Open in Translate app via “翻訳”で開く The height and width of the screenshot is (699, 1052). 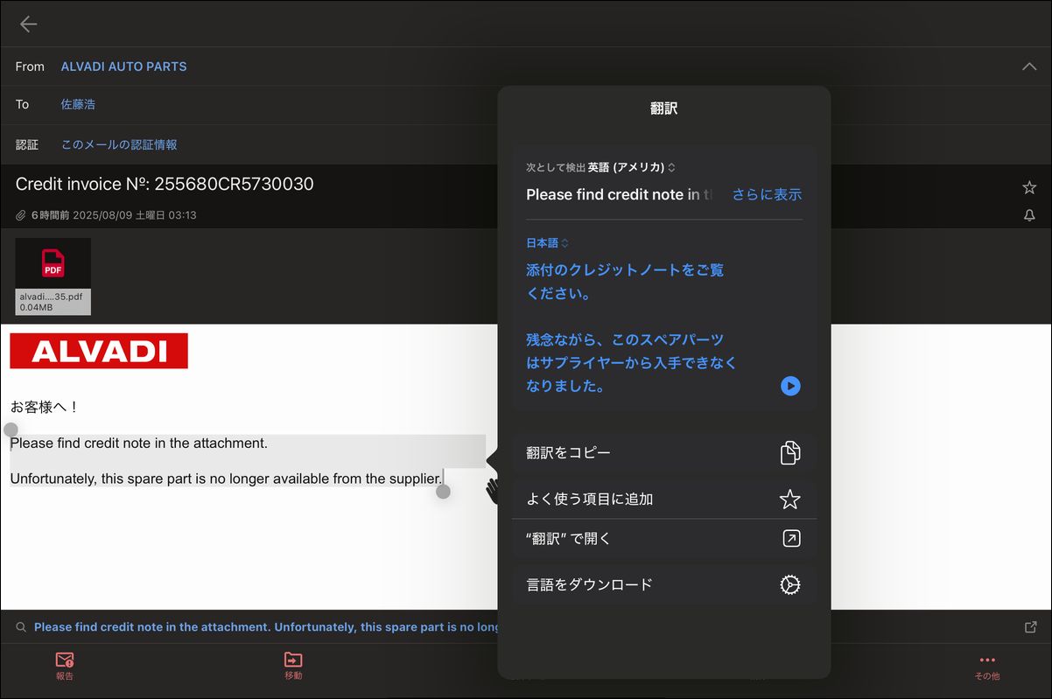tap(663, 539)
